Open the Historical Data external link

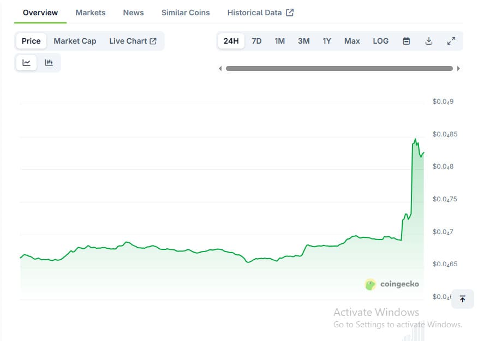pos(260,12)
